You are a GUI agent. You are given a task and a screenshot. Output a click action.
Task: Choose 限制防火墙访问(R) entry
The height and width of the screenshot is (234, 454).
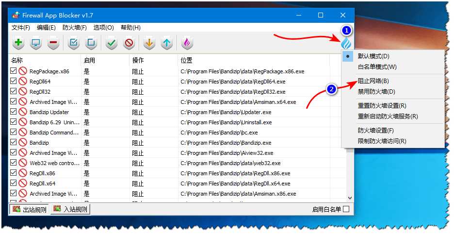[x=382, y=141]
